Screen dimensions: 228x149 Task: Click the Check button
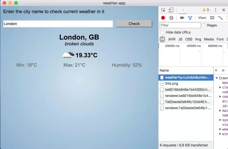pos(134,24)
